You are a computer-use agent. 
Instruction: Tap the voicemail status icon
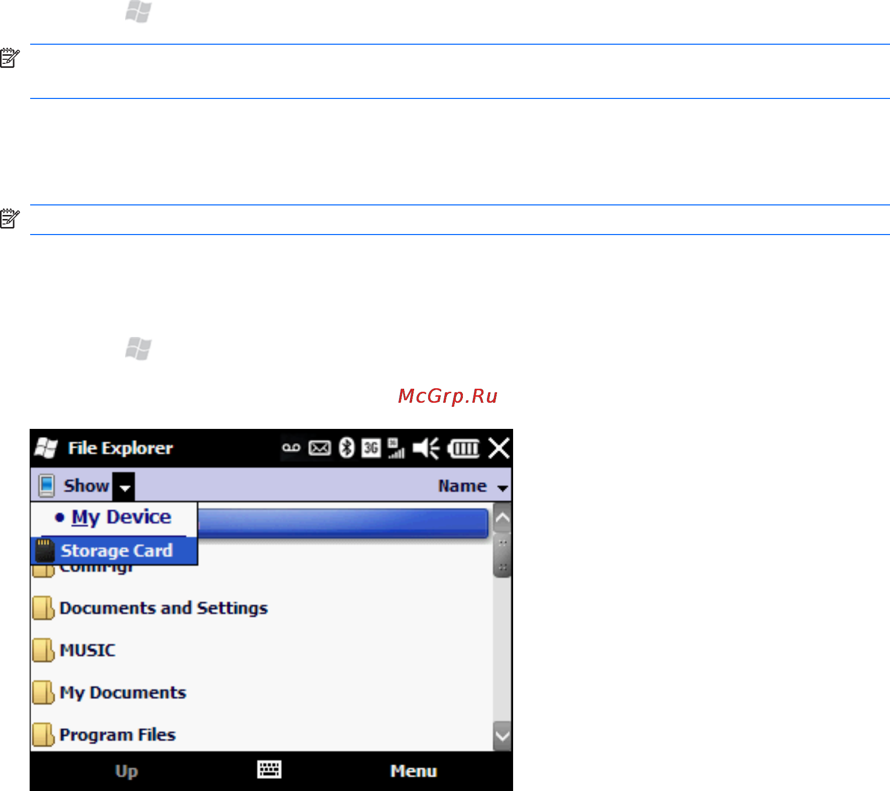pyautogui.click(x=291, y=447)
